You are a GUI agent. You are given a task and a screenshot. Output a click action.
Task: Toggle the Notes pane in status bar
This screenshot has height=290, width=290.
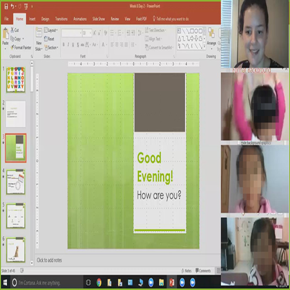tap(186, 271)
